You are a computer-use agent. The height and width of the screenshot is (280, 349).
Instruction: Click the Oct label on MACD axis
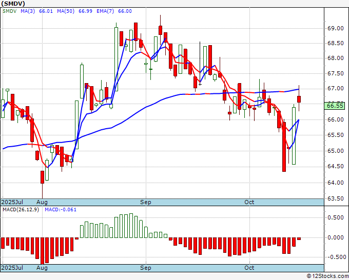[249, 268]
